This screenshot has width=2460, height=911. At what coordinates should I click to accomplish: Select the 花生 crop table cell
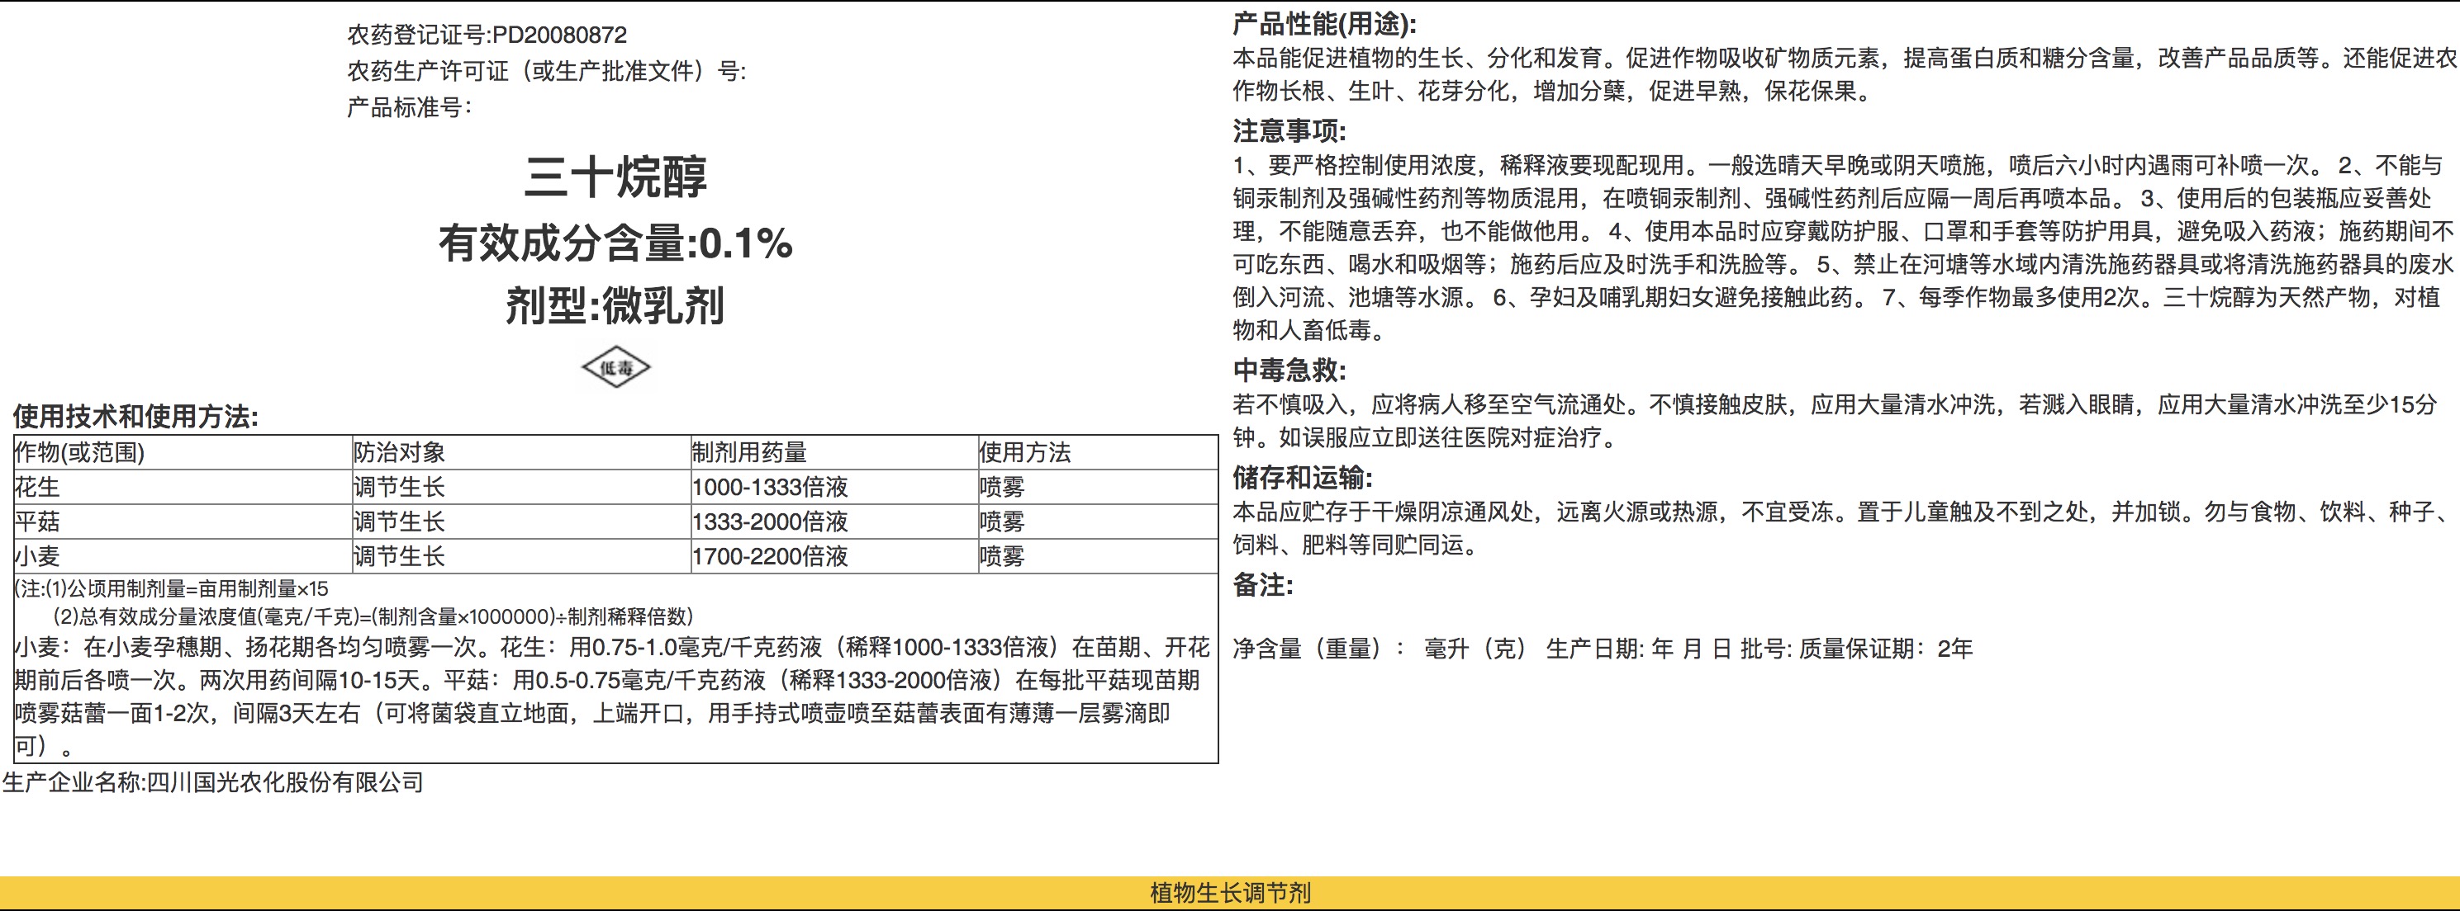[x=38, y=487]
